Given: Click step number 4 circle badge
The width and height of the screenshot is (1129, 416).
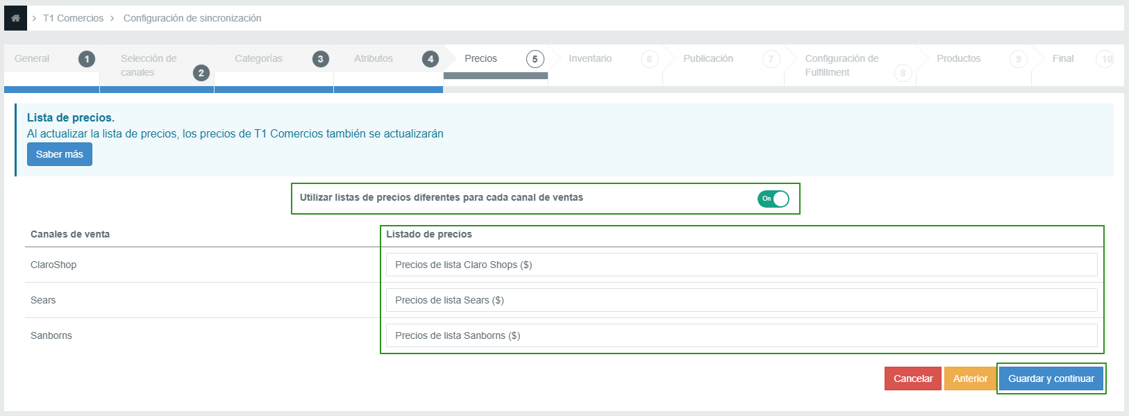Looking at the screenshot, I should [x=430, y=59].
